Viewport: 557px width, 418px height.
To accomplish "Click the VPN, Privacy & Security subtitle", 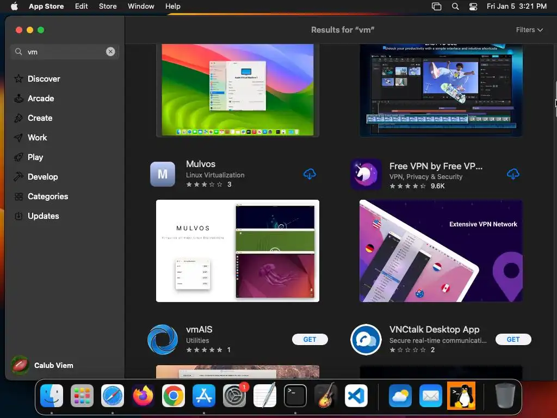I will 425,177.
